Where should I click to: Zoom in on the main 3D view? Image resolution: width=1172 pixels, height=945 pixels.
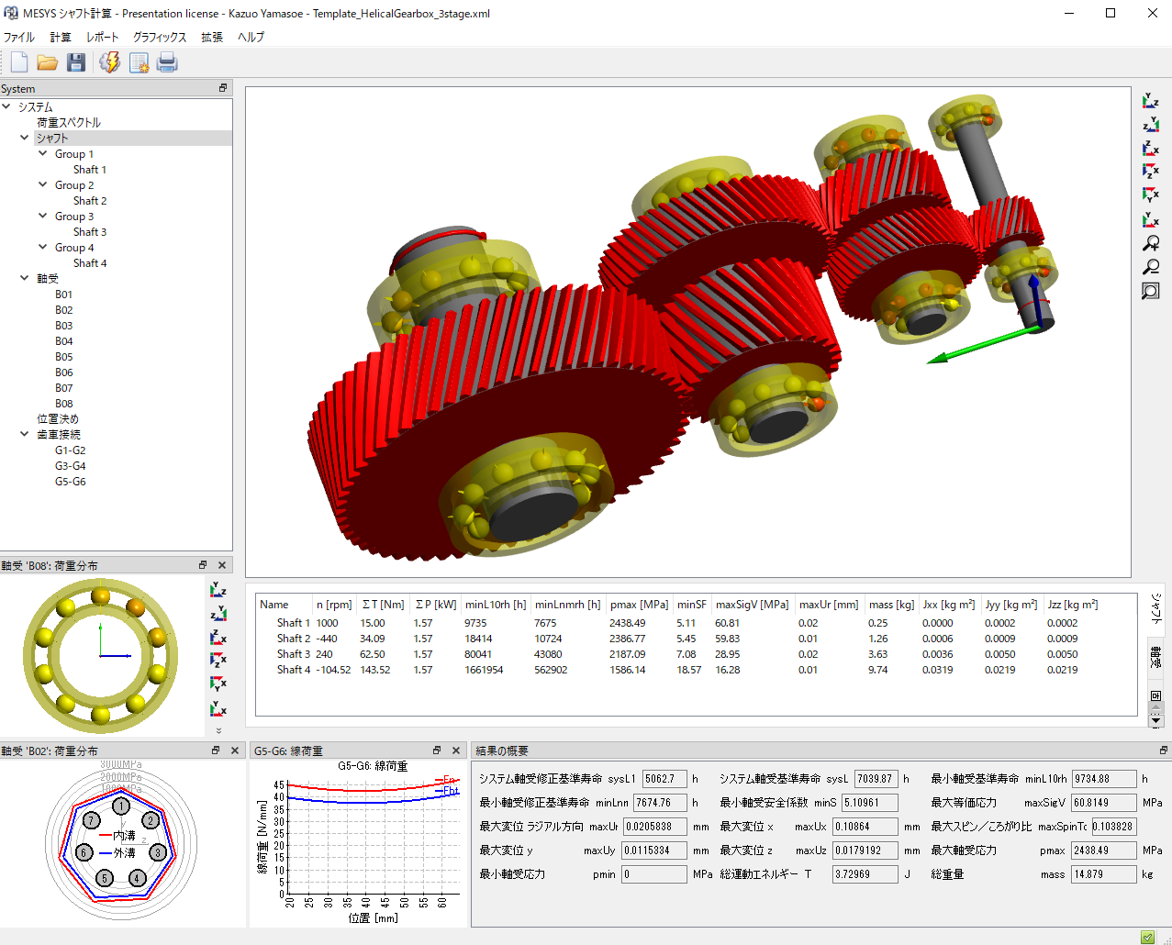tap(1150, 244)
